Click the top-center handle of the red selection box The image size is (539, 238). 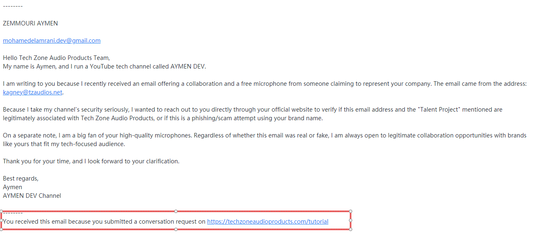pyautogui.click(x=176, y=211)
